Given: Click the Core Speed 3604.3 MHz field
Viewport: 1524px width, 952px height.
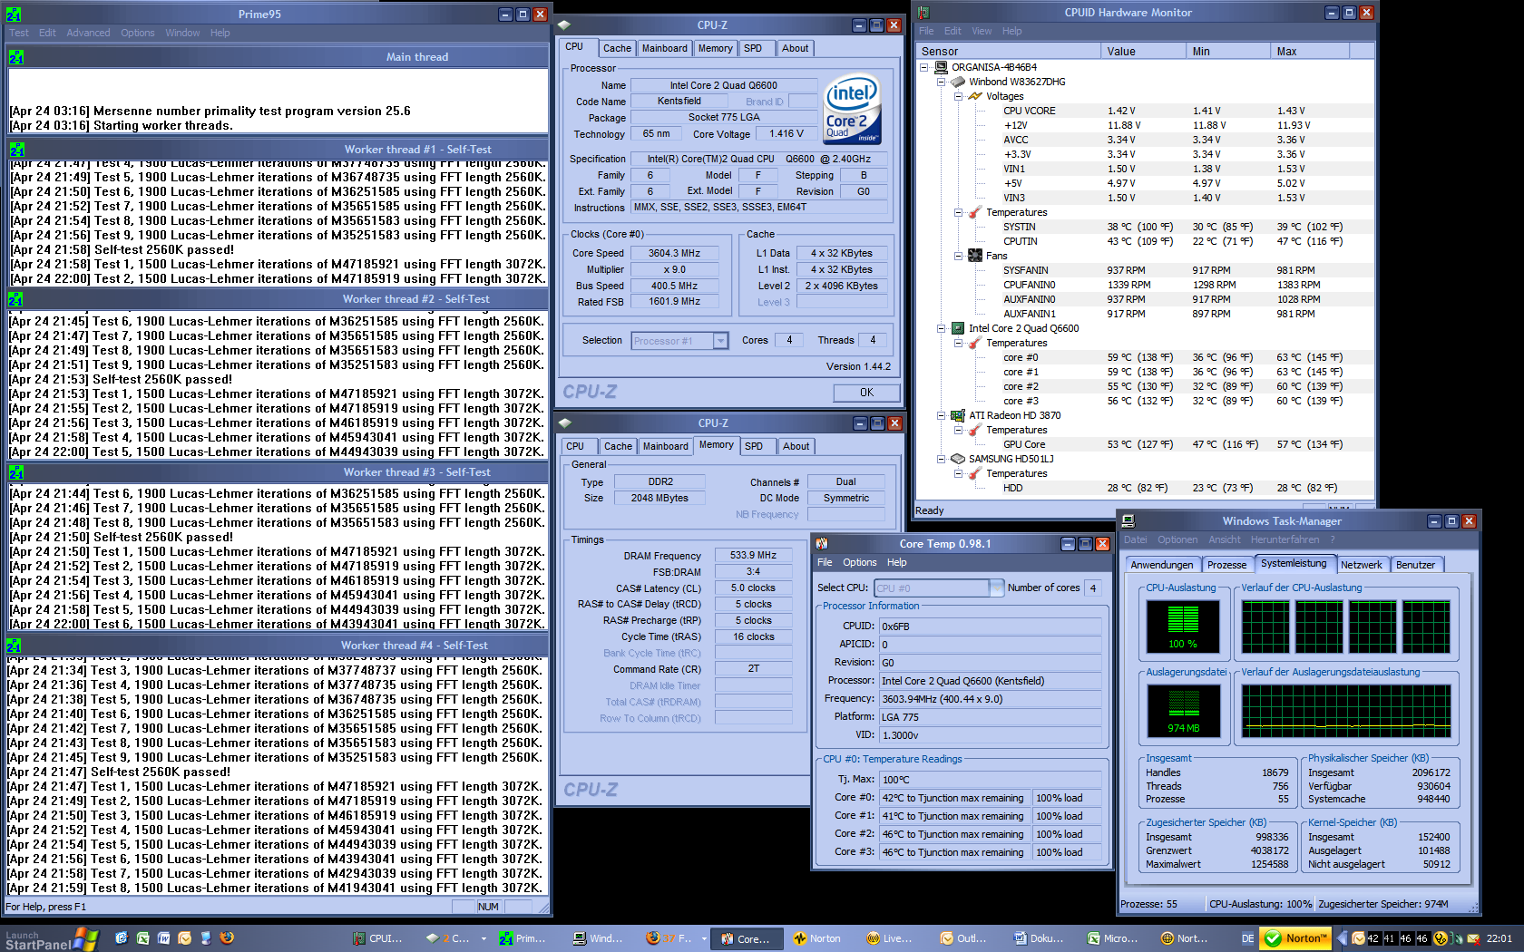Looking at the screenshot, I should click(x=674, y=254).
